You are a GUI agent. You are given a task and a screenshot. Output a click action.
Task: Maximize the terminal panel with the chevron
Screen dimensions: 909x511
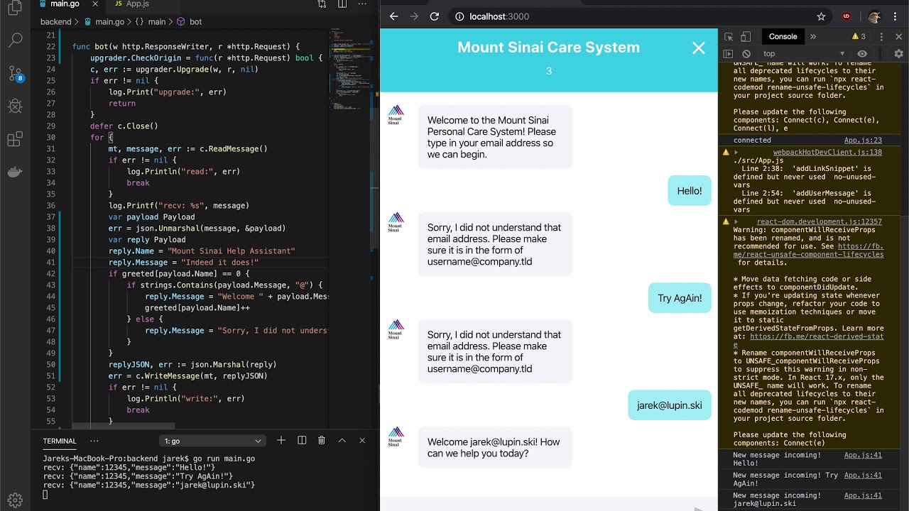[342, 441]
